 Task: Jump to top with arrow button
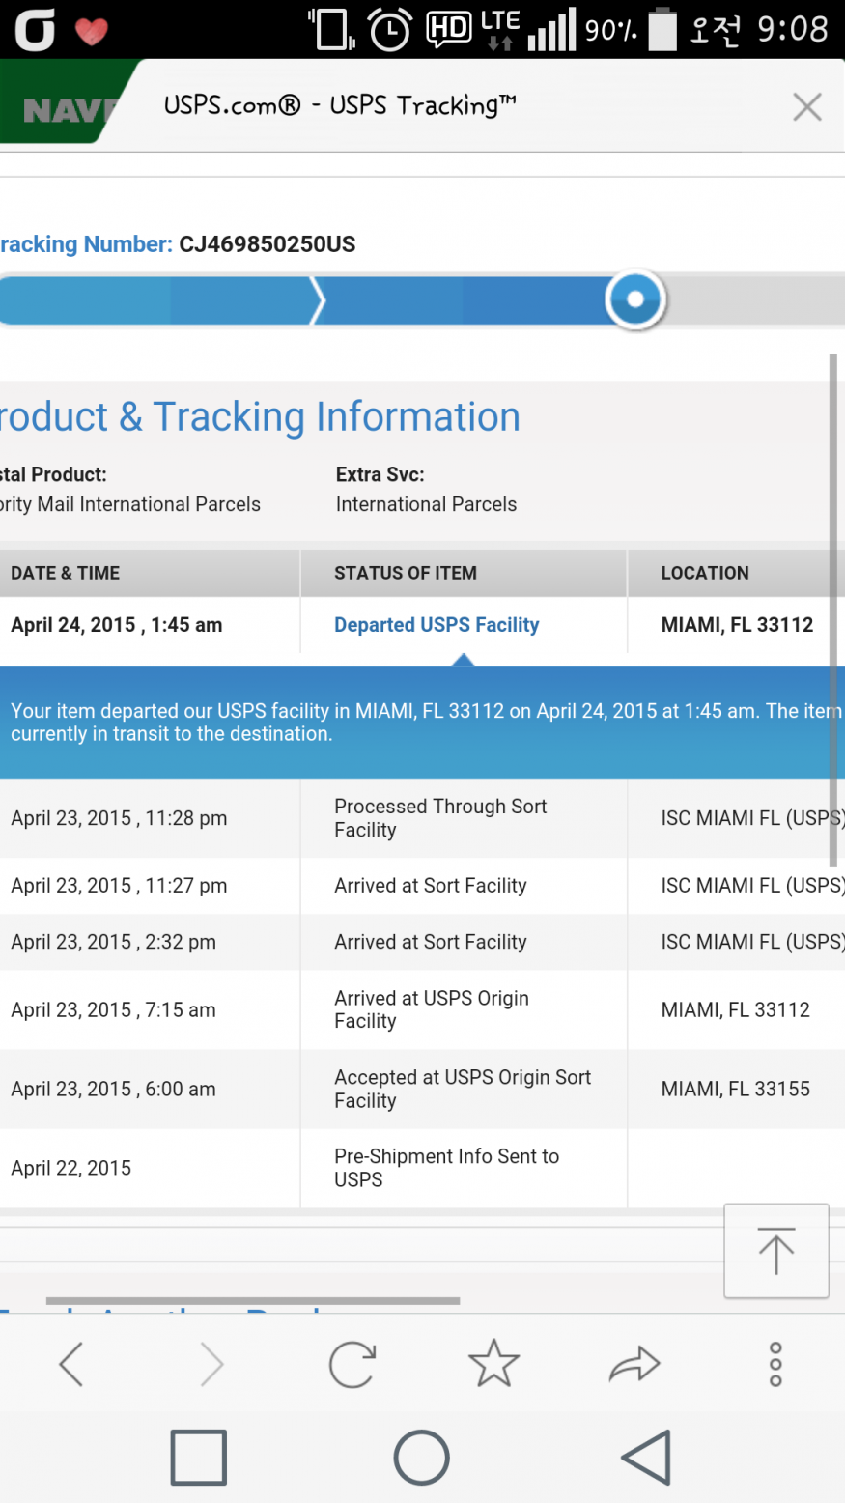776,1250
